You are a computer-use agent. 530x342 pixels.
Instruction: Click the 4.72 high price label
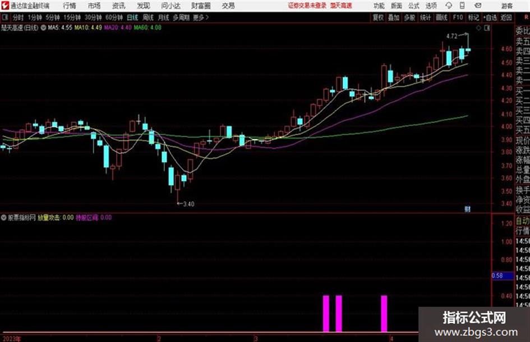click(x=451, y=37)
